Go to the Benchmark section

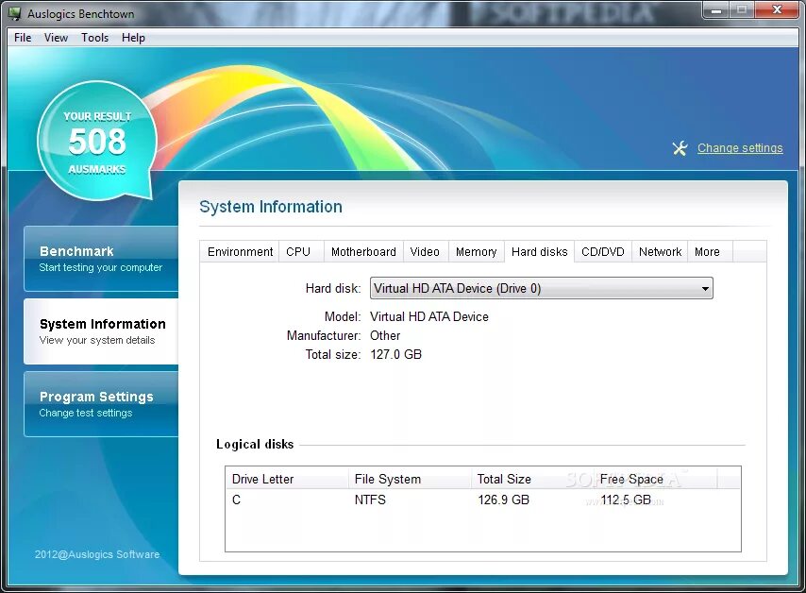coord(101,259)
